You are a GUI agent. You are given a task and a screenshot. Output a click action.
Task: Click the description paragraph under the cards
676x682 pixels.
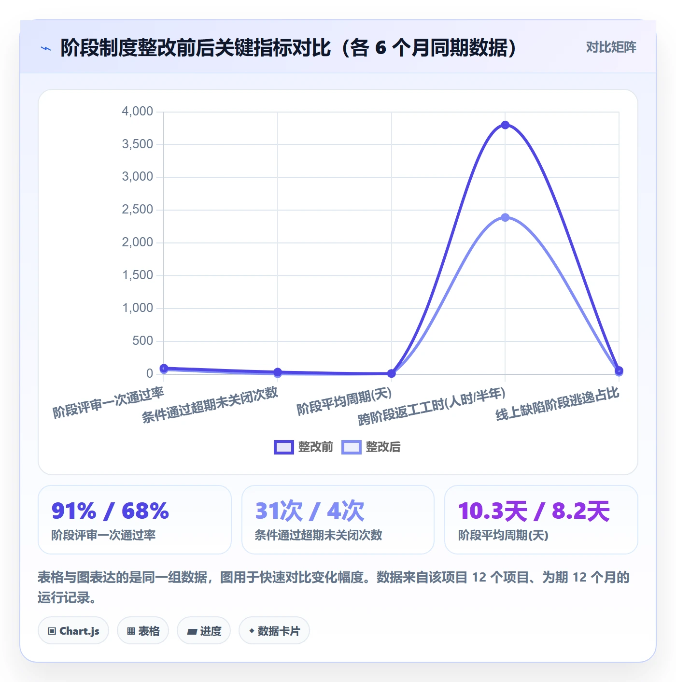coord(334,587)
